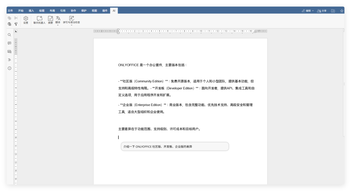
Task: Open the 编辑 editing mode dropdown
Action: pos(307,11)
